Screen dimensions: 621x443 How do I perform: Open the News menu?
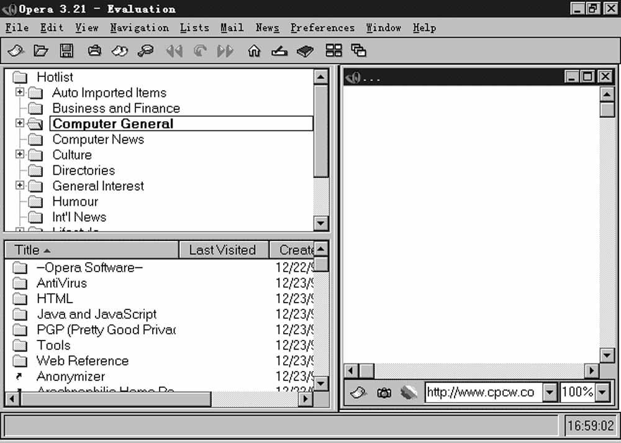click(x=267, y=28)
